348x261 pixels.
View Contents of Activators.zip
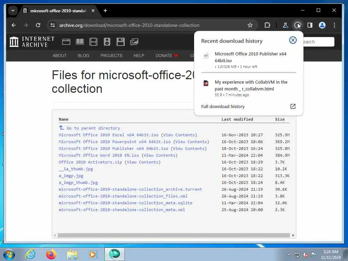(142, 162)
